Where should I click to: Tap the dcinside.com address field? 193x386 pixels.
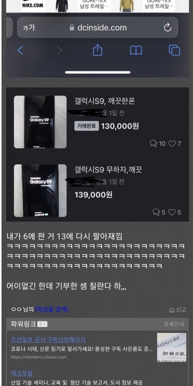click(97, 27)
